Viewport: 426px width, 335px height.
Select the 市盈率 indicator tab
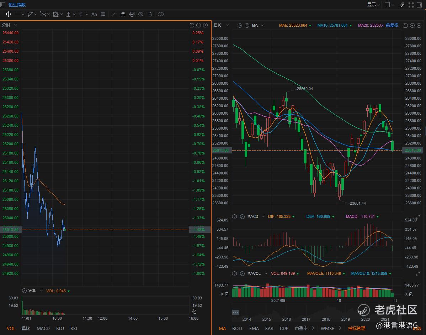[301, 328]
